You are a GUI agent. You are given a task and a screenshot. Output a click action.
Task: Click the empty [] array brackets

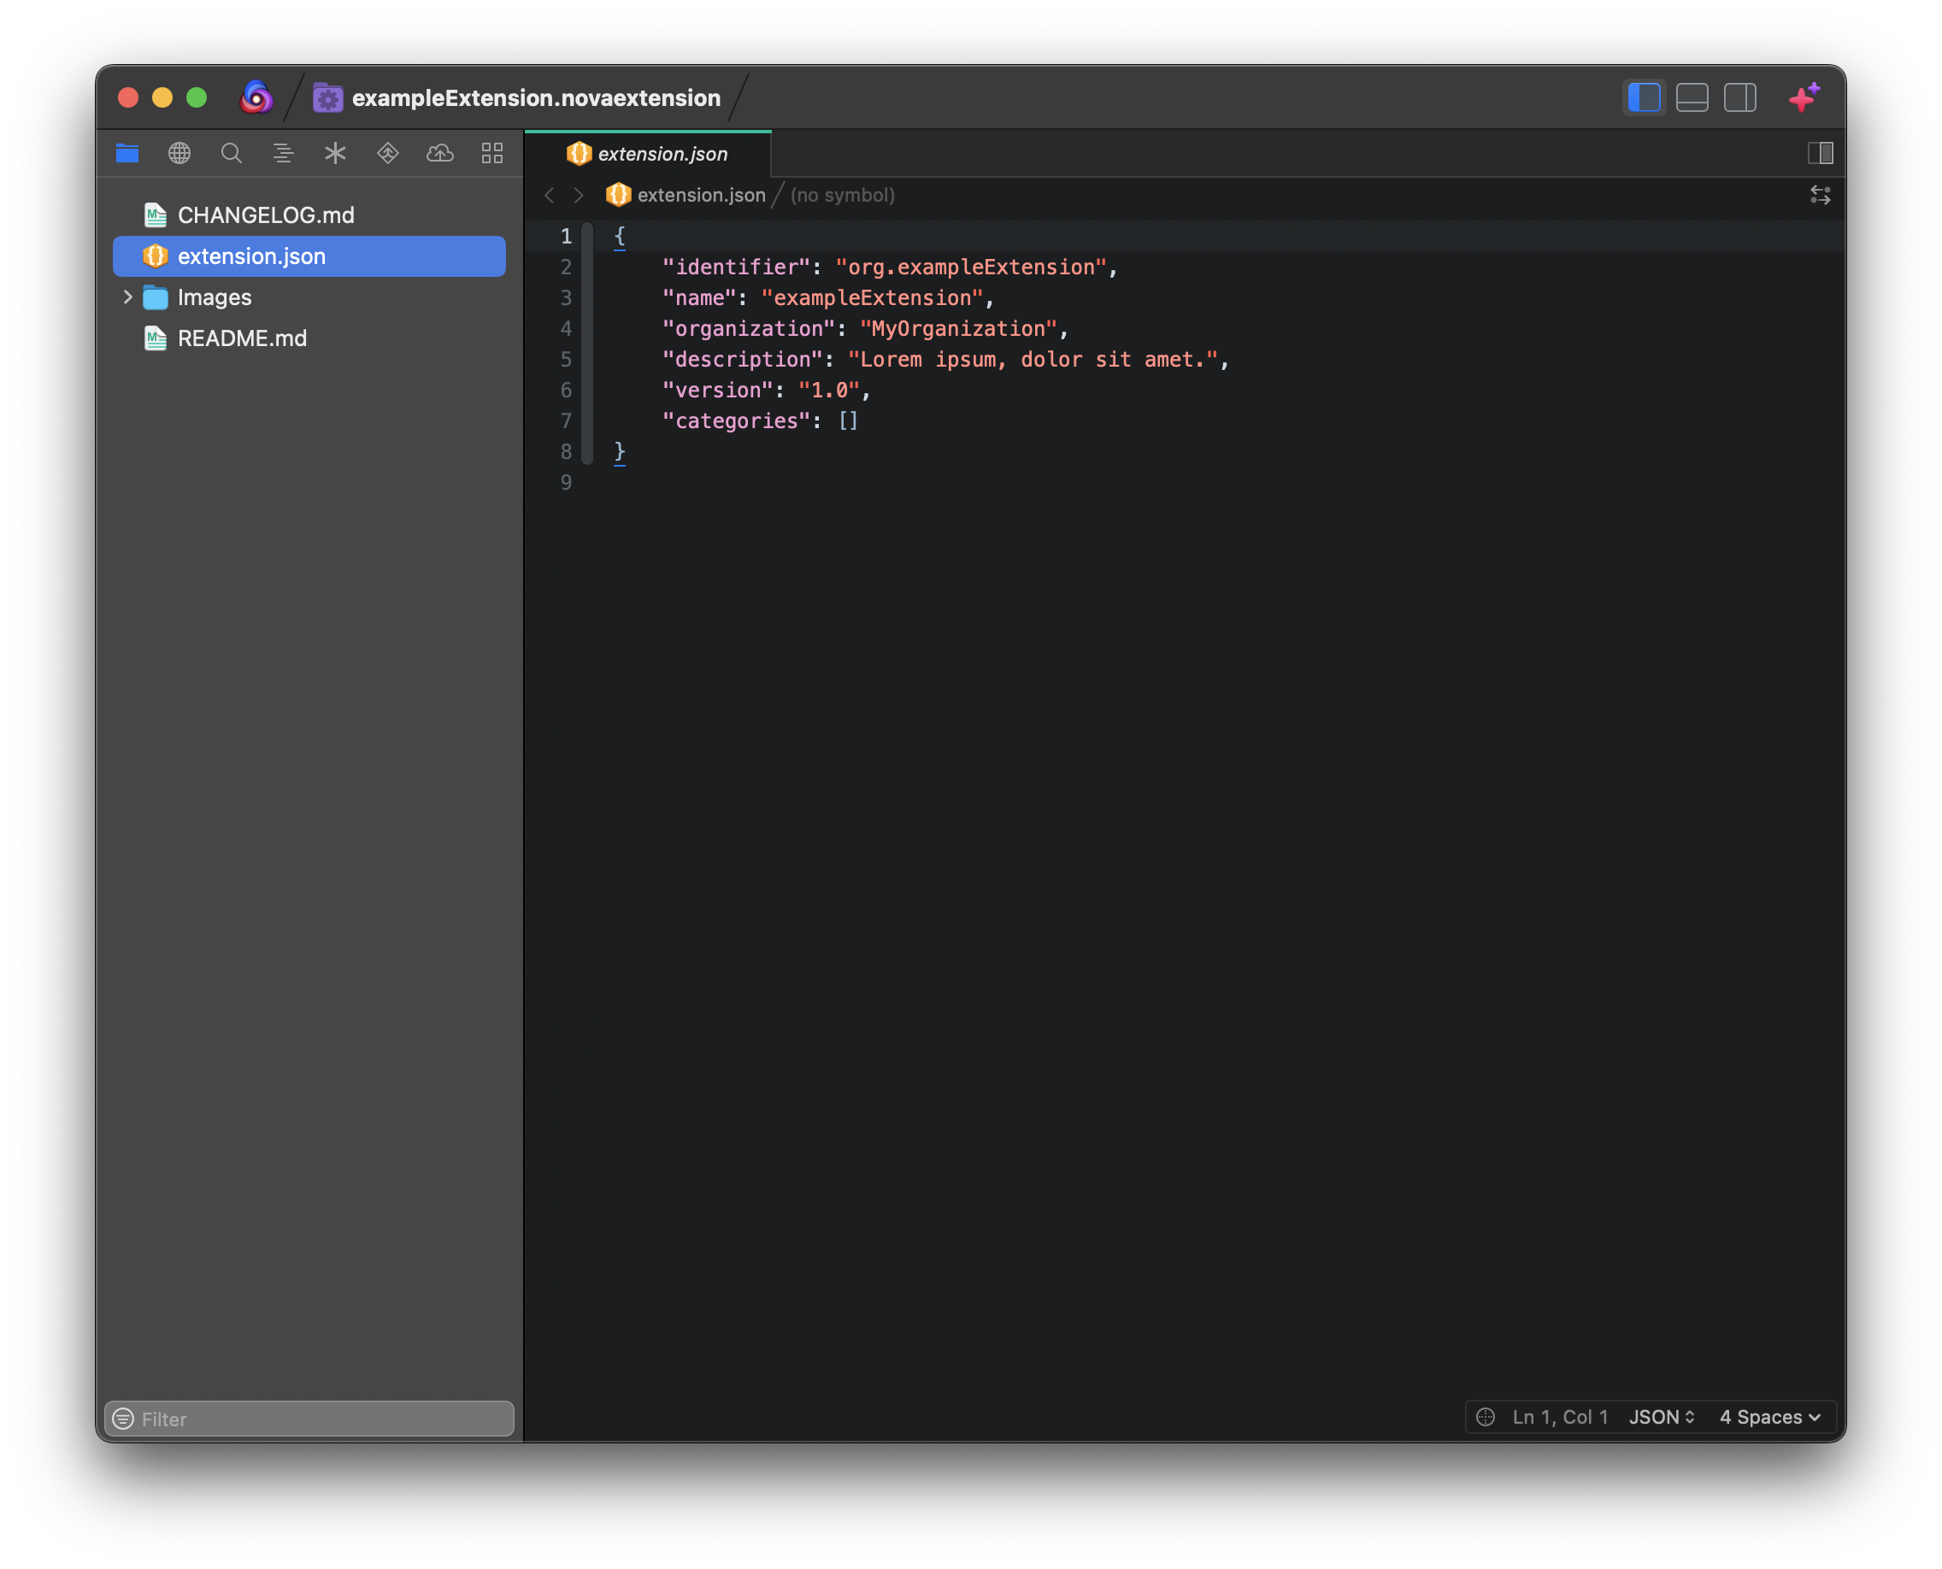click(x=848, y=421)
